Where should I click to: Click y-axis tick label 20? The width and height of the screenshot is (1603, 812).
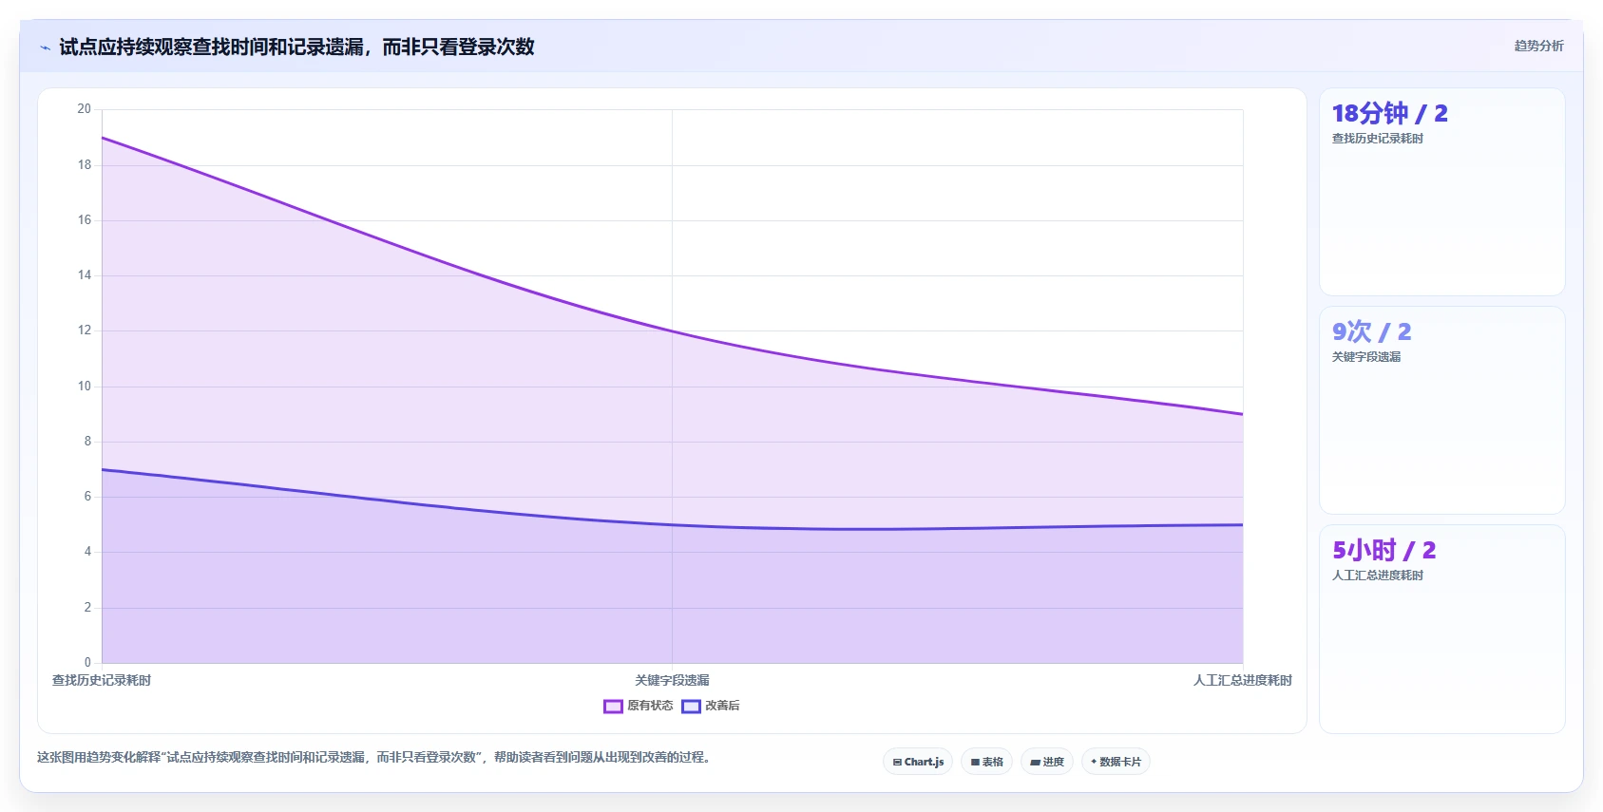click(85, 109)
